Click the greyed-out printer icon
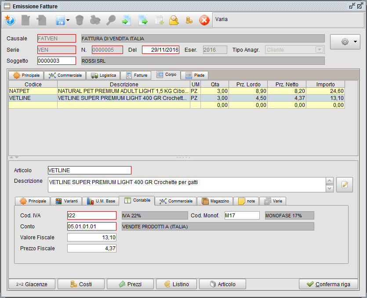 95,20
